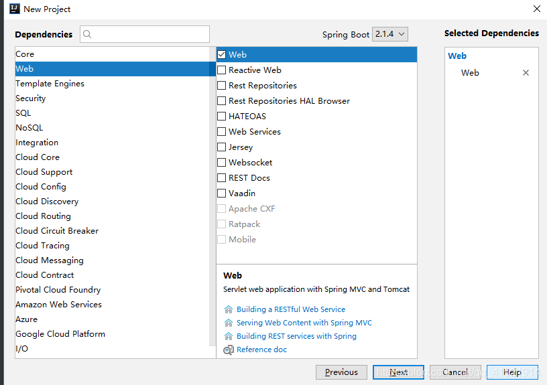Enable the Reactive Web checkbox
This screenshot has width=547, height=385.
tap(221, 70)
